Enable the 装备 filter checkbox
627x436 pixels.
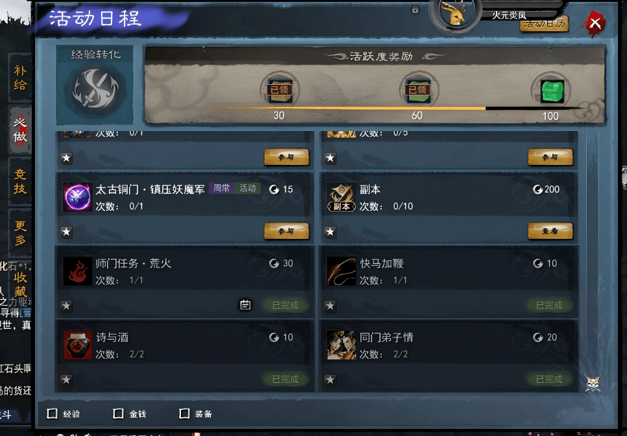click(x=184, y=413)
